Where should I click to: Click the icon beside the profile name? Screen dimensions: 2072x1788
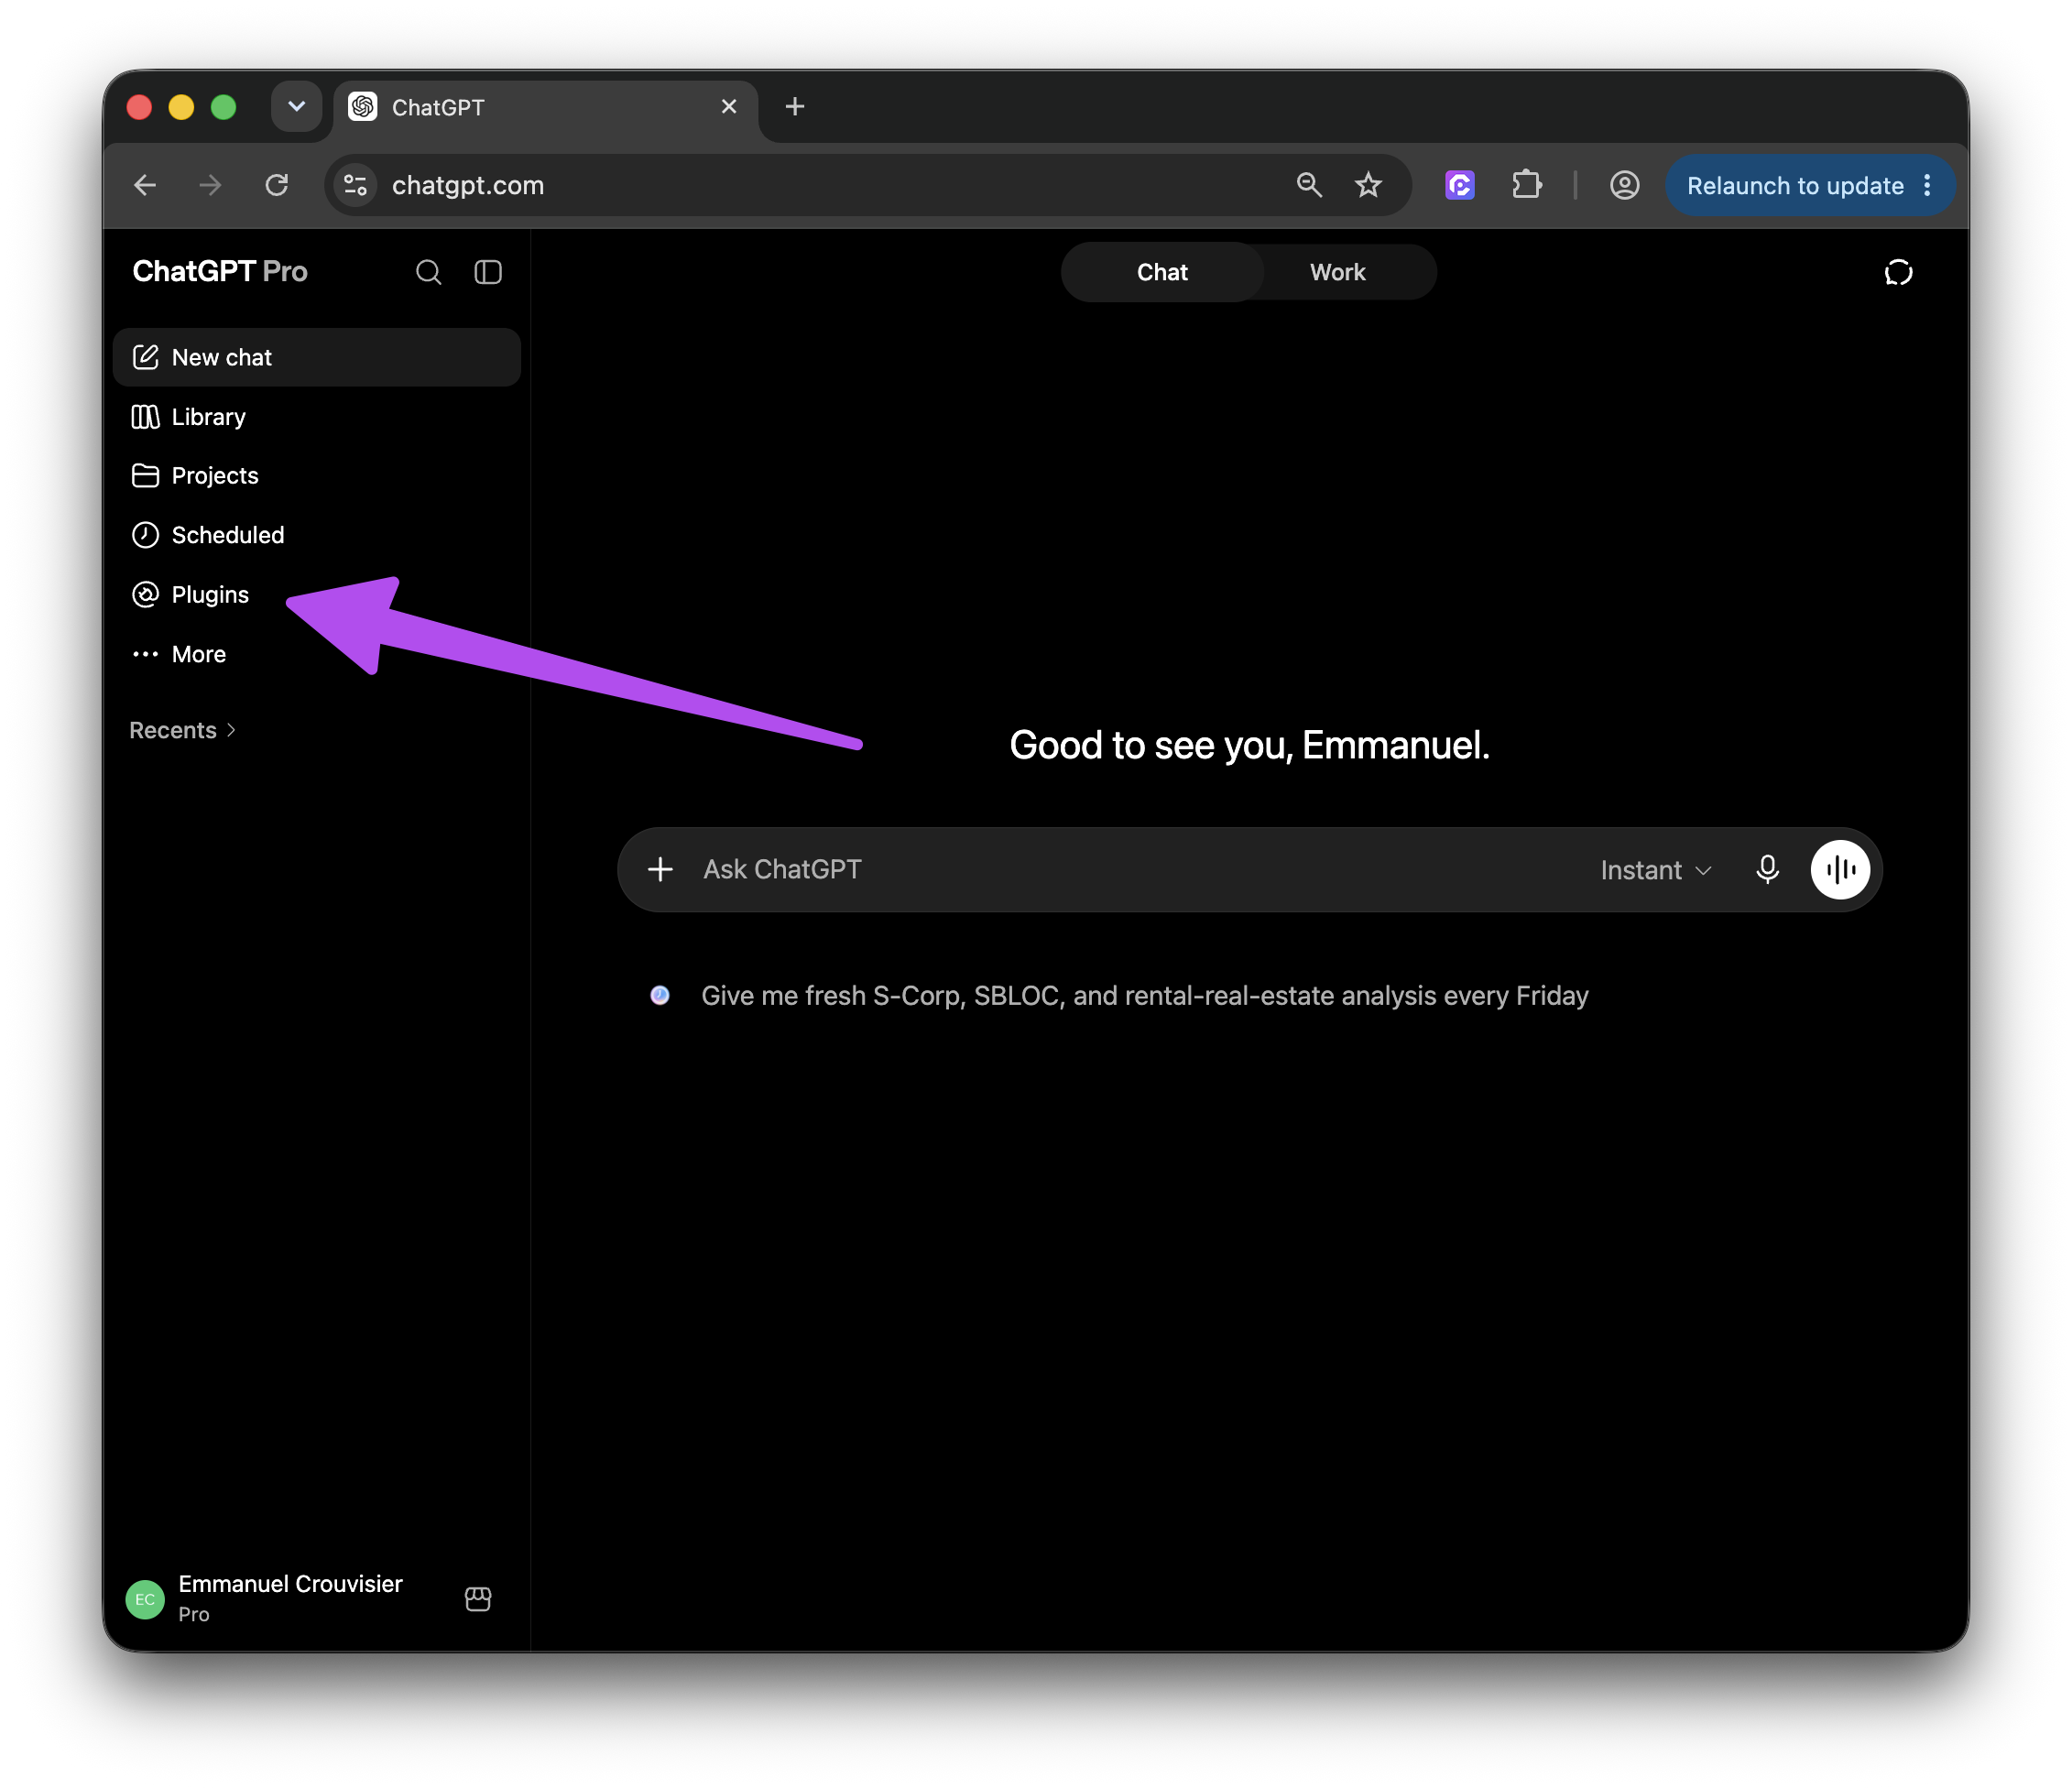tap(478, 1598)
